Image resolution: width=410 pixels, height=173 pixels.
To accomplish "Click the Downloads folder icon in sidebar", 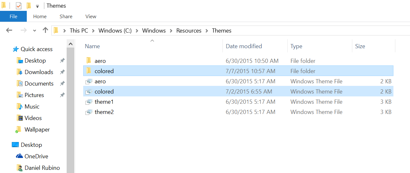I will (x=19, y=72).
